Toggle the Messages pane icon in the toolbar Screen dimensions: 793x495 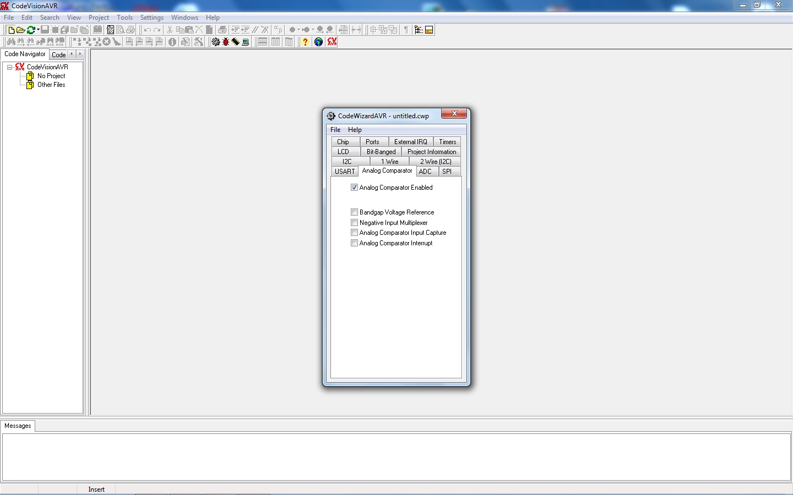pos(429,30)
